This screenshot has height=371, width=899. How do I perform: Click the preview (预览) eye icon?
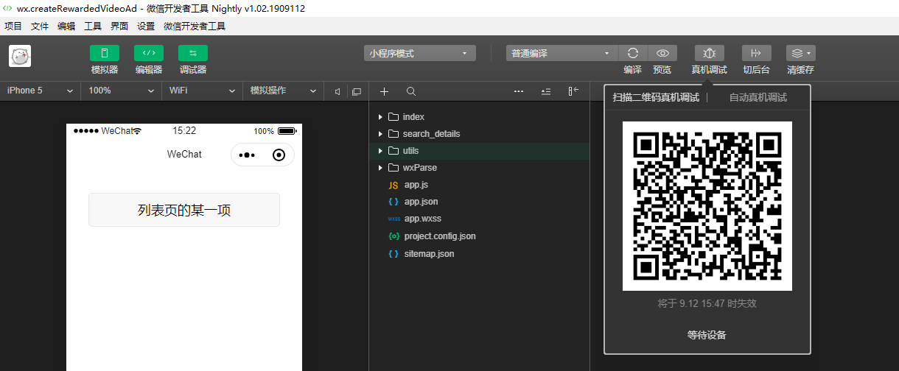click(x=662, y=53)
